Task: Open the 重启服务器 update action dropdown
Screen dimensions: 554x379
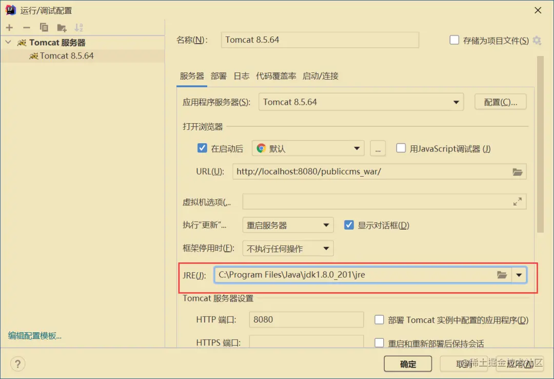Action: pos(288,225)
